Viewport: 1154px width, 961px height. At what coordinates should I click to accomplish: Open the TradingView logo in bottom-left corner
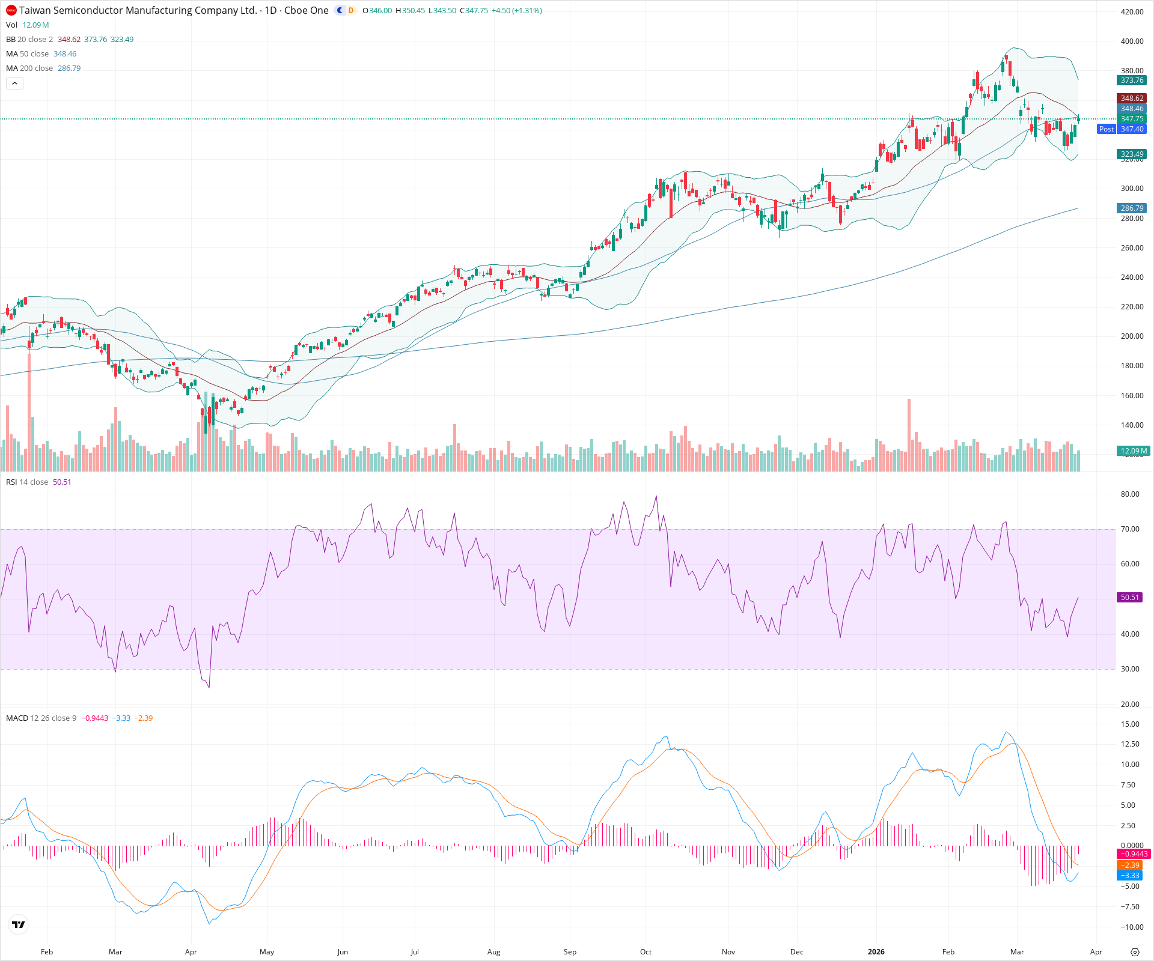pos(18,924)
